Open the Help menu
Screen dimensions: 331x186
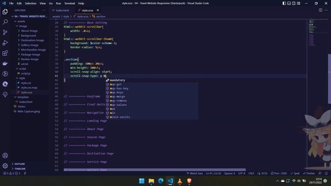81,4
